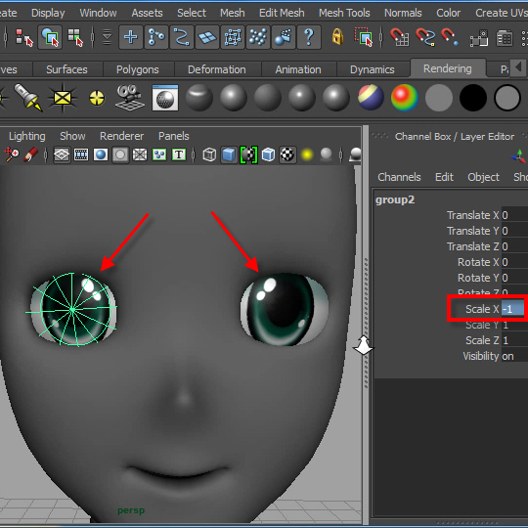Click the 2D pan zoom panel icon

(12, 154)
